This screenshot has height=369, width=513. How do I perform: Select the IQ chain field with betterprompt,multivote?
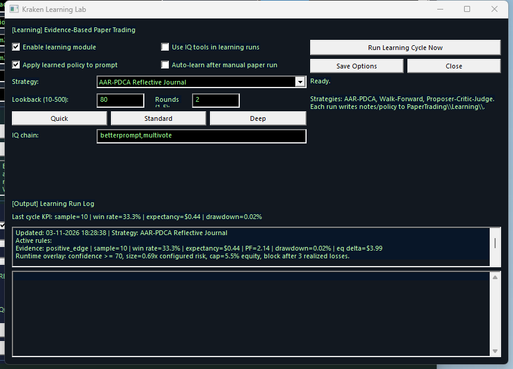[x=201, y=136]
